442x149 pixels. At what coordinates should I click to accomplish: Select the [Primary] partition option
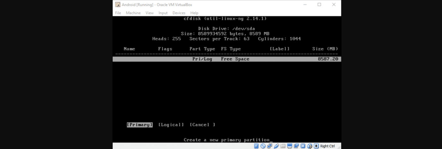140,125
